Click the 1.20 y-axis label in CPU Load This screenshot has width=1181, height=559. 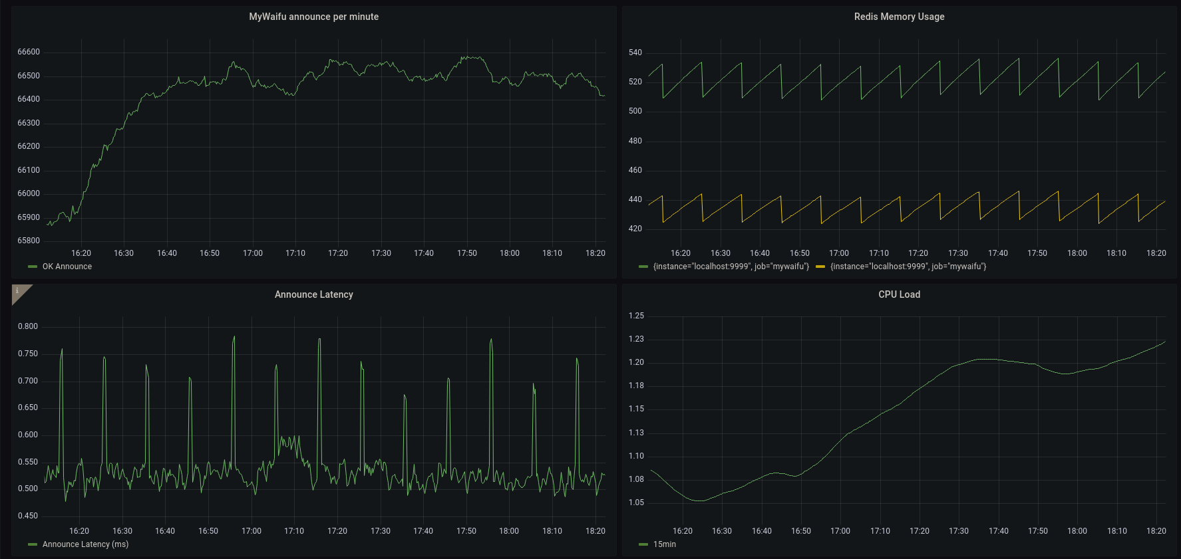(x=636, y=362)
